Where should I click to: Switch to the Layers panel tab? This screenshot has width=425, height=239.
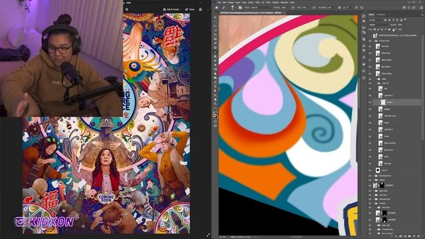pos(371,15)
